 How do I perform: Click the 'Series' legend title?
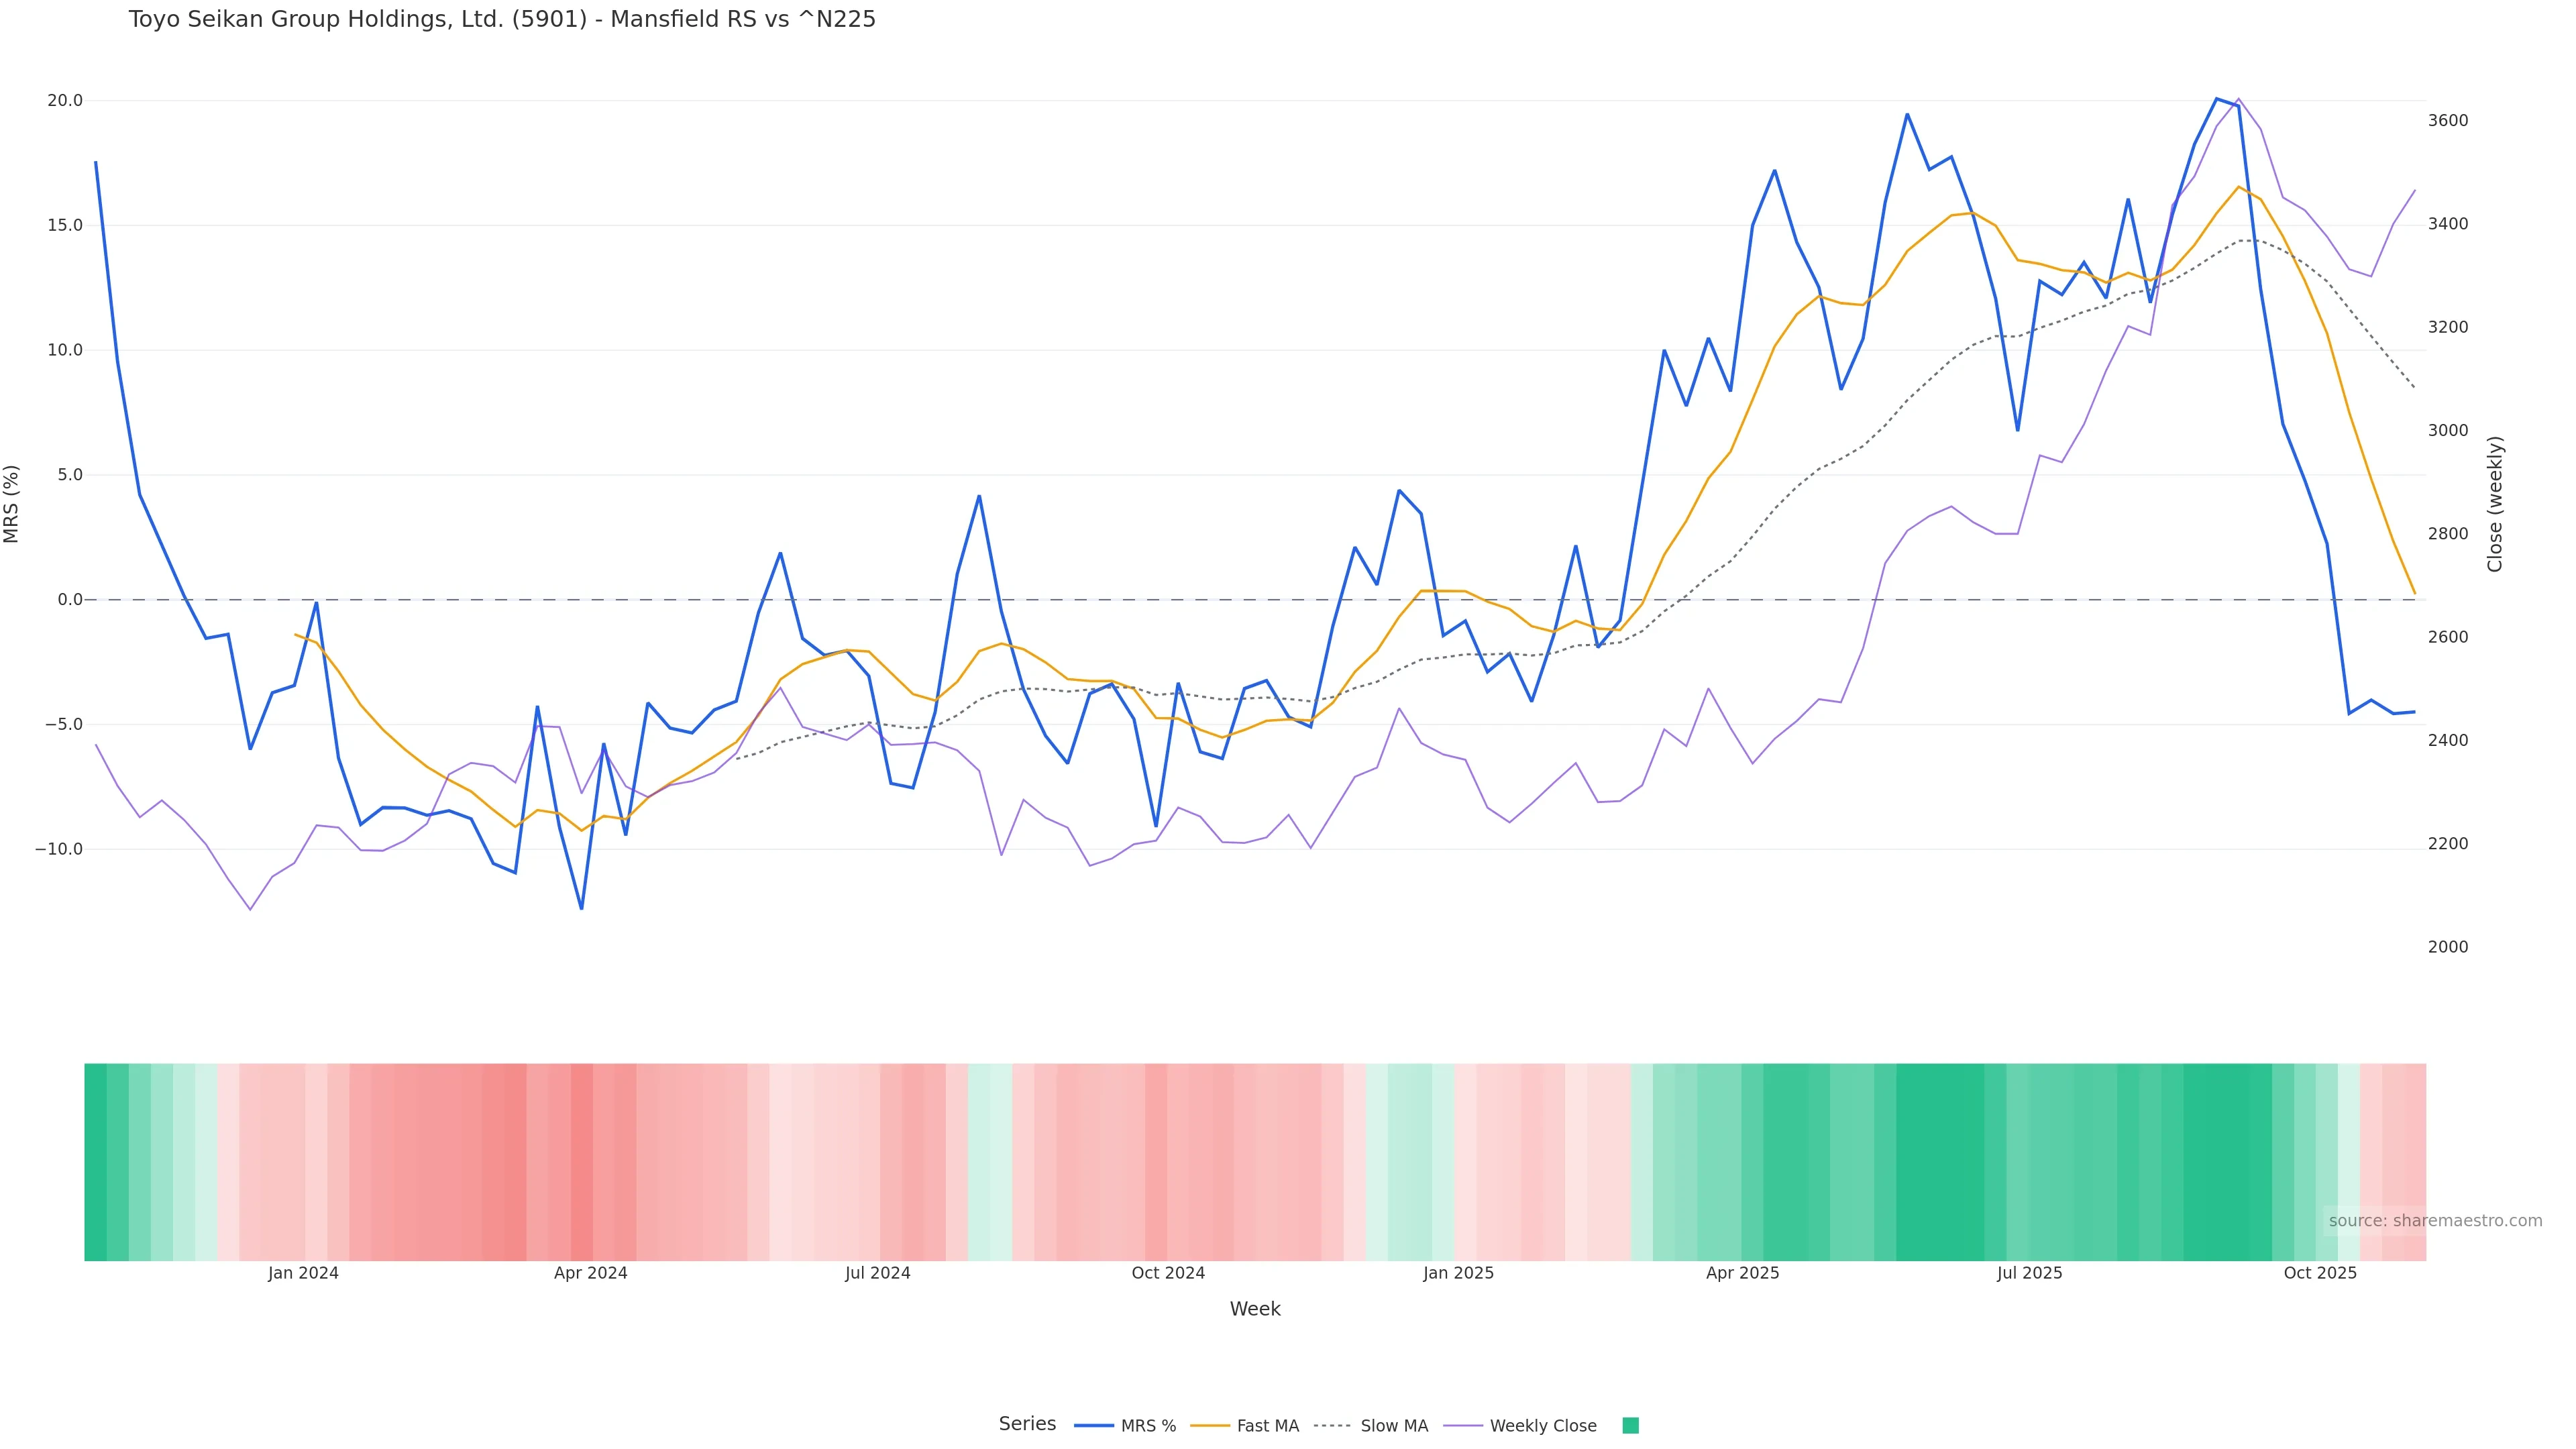click(x=1027, y=1424)
